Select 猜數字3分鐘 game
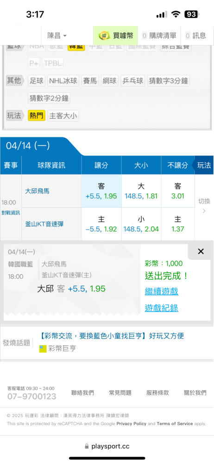214x464 pixels. coord(168,81)
